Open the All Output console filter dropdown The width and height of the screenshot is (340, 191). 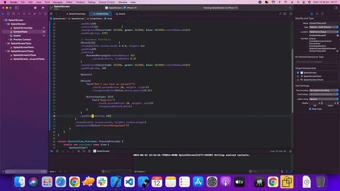pos(140,171)
